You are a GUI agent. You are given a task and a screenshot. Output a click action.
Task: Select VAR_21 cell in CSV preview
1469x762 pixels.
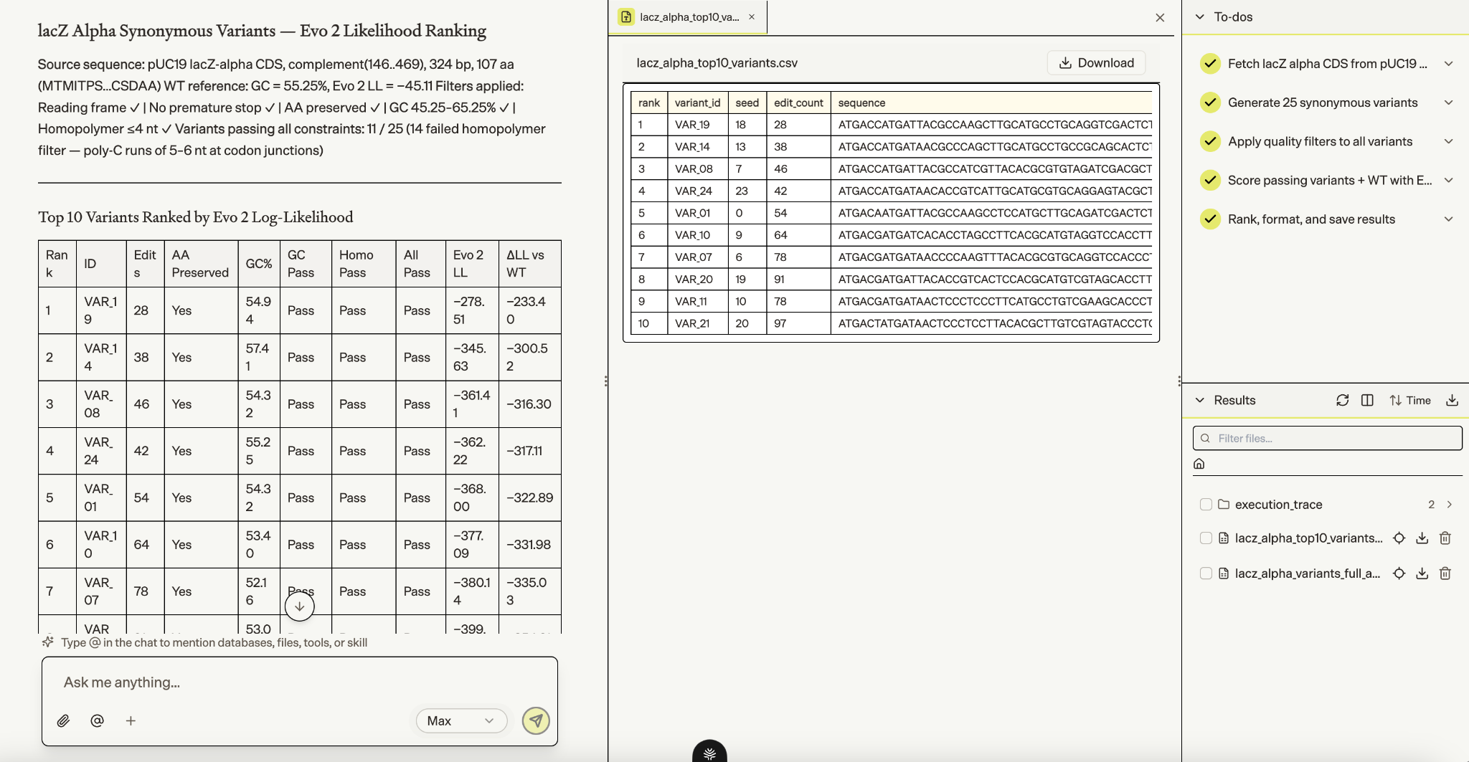click(x=697, y=323)
